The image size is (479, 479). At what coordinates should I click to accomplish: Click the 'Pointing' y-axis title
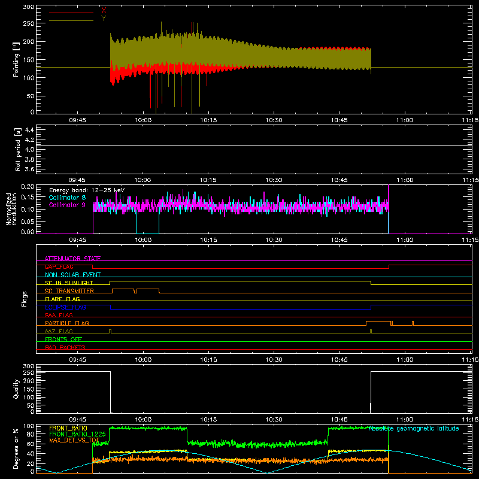(x=16, y=59)
